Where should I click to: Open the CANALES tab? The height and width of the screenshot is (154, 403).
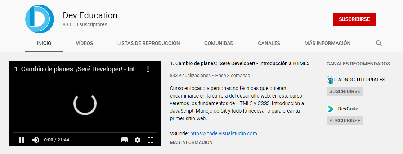coord(269,44)
